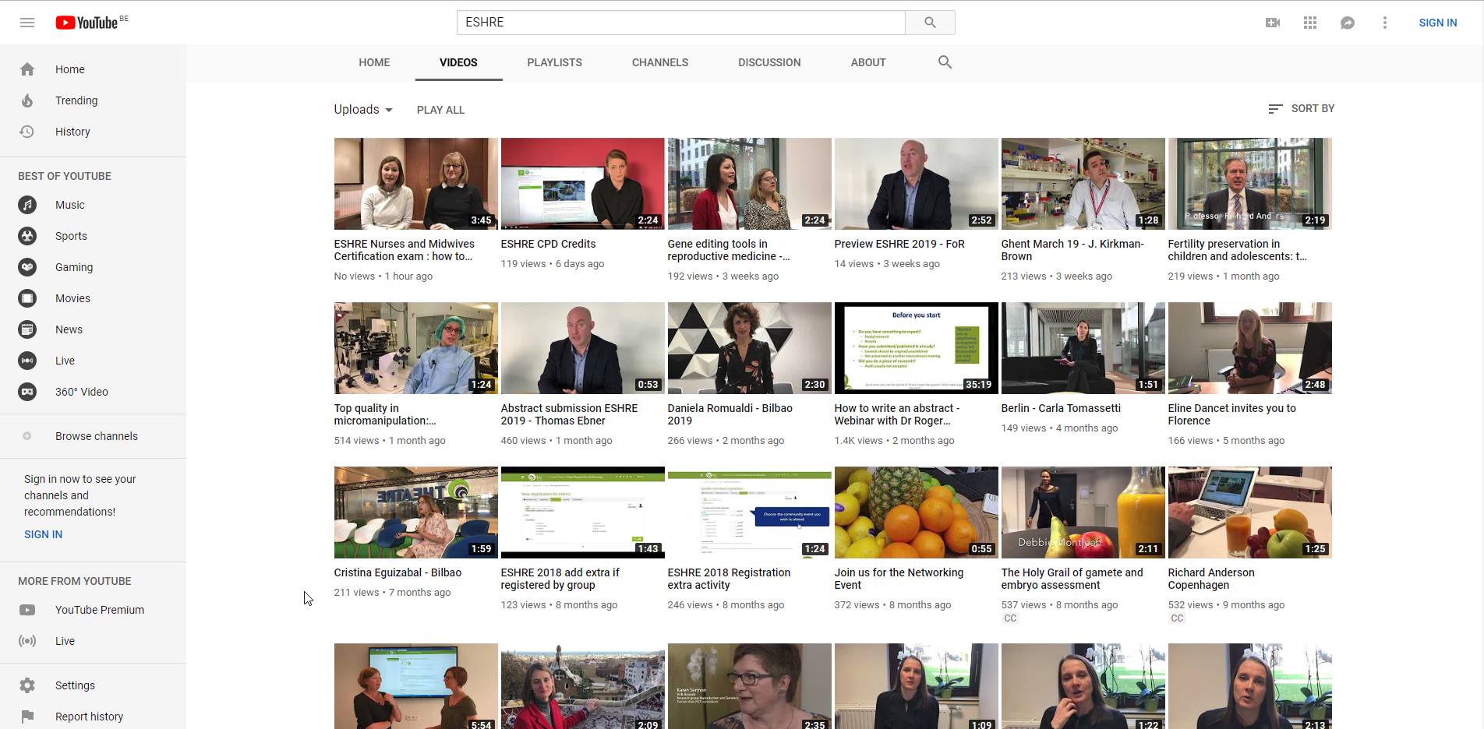Image resolution: width=1484 pixels, height=729 pixels.
Task: Open the Discussion tab
Action: (769, 62)
